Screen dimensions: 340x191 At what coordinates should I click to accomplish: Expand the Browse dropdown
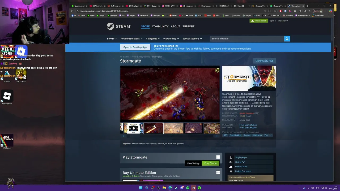pos(112,39)
